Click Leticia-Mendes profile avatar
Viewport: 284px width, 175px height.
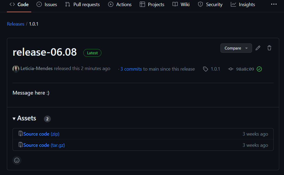(16, 69)
